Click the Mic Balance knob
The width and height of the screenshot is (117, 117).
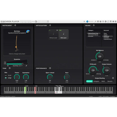100,57
